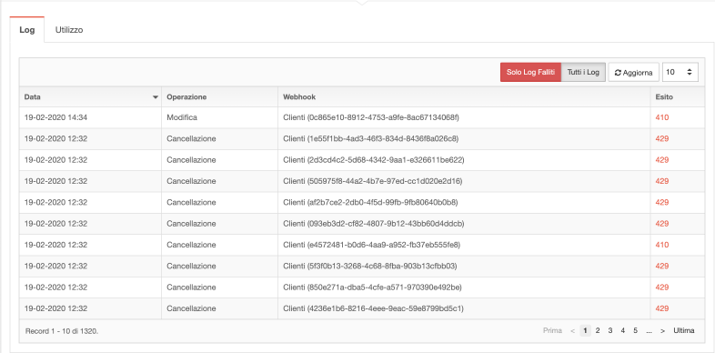Image resolution: width=715 pixels, height=353 pixels.
Task: Select the row with webhook 2d3cd4c2-5d68-4342
Action: (362, 160)
